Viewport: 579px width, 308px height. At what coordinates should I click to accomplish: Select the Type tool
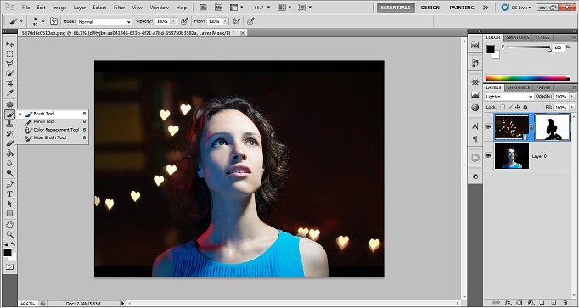[x=9, y=194]
